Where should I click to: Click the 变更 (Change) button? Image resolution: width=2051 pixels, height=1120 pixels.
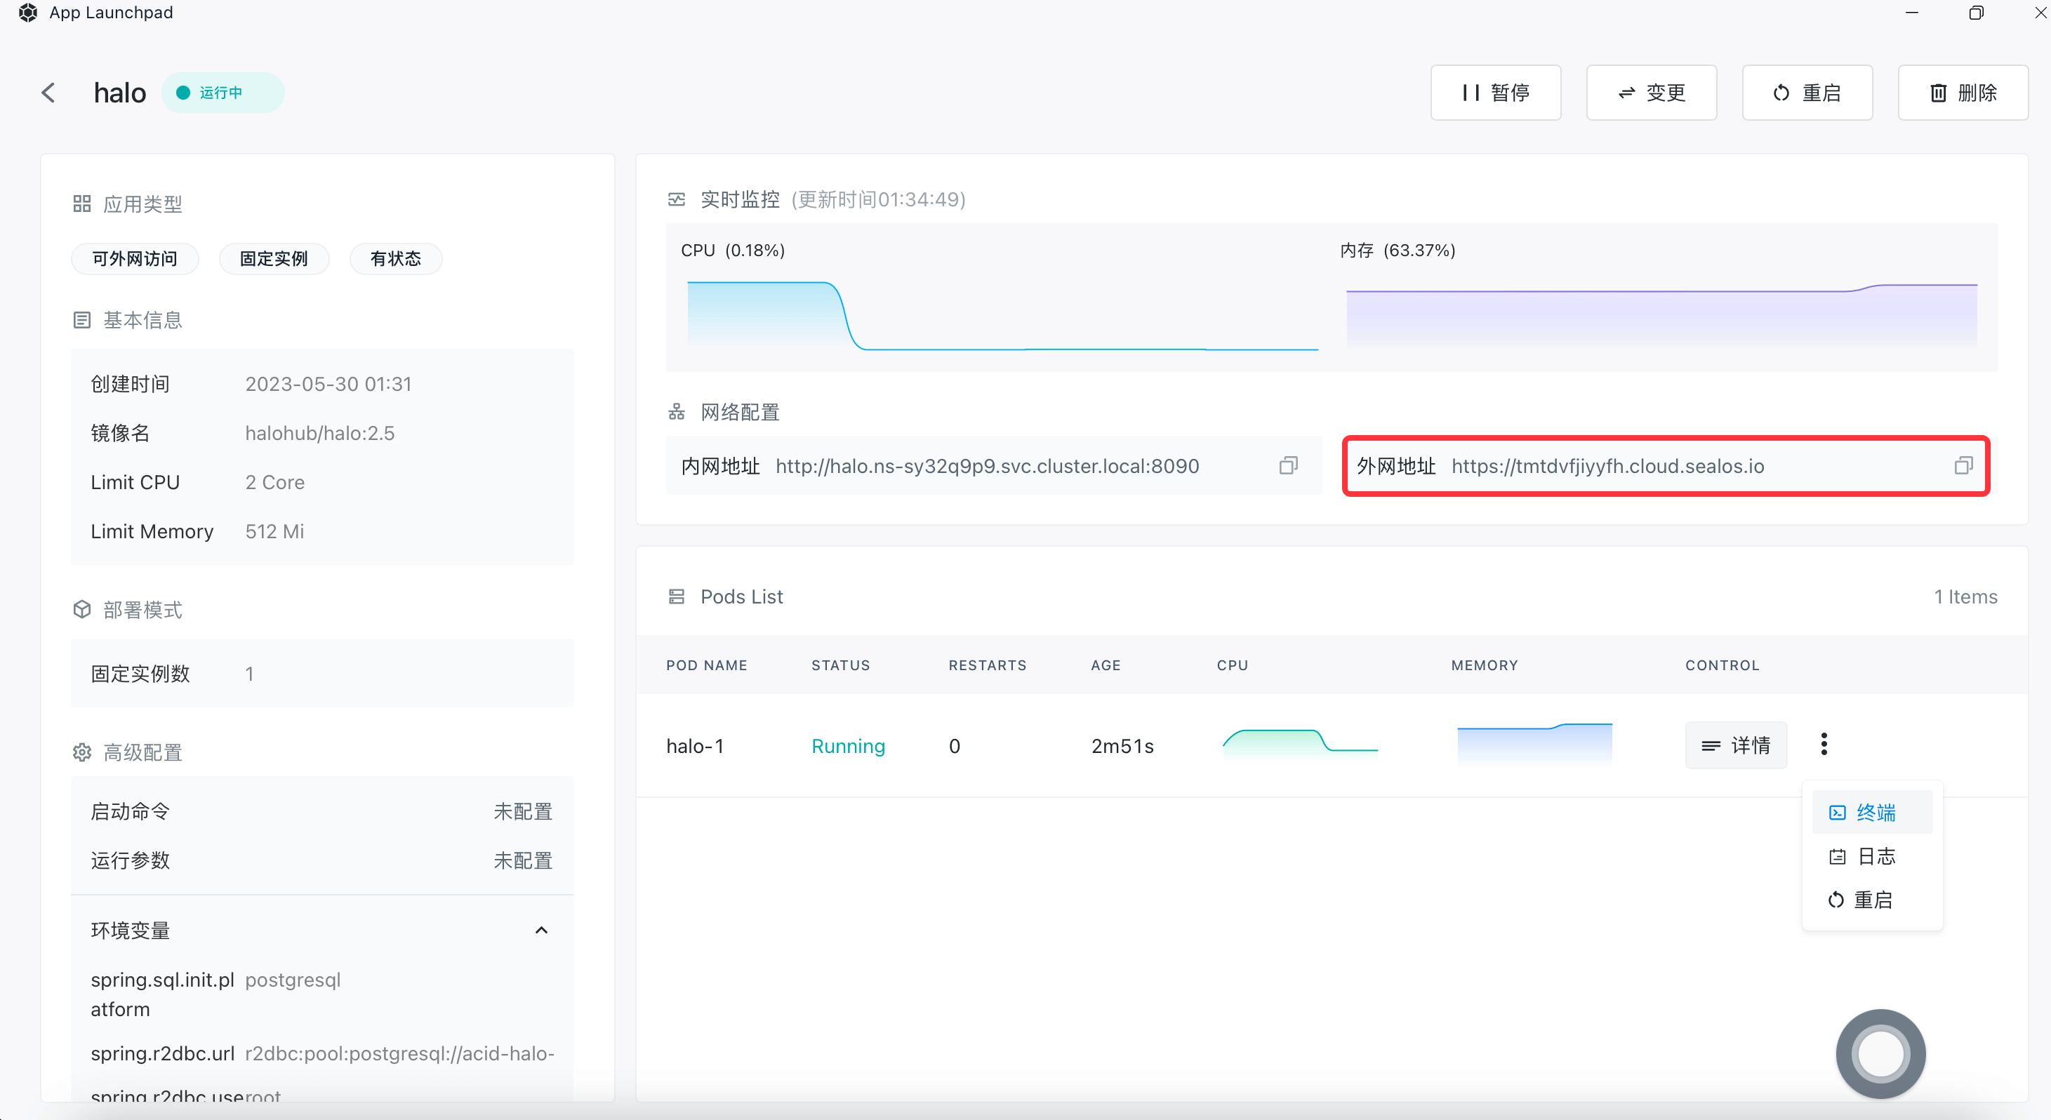pos(1650,93)
